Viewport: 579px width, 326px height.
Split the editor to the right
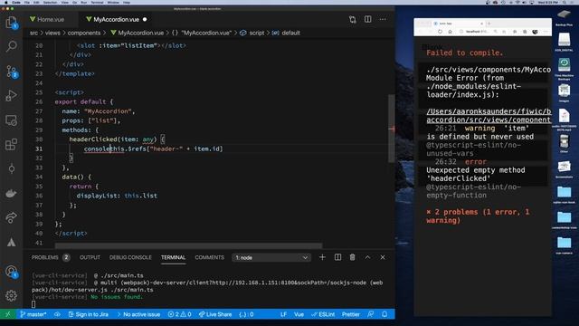click(x=368, y=19)
